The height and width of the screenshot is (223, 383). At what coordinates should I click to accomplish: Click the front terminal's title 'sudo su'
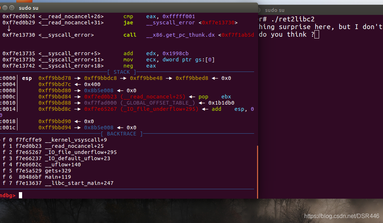(x=29, y=8)
